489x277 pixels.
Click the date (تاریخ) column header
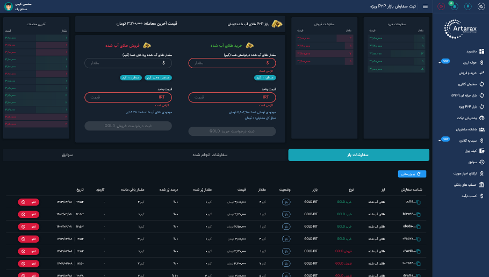coord(80,189)
